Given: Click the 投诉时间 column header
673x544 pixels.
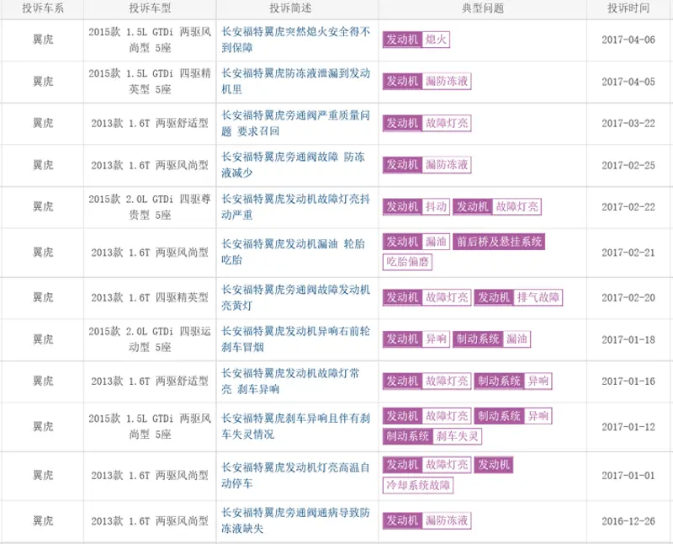Looking at the screenshot, I should pos(628,8).
